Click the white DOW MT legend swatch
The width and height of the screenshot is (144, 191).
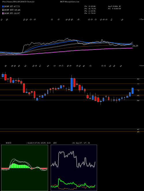click(x=3, y=10)
